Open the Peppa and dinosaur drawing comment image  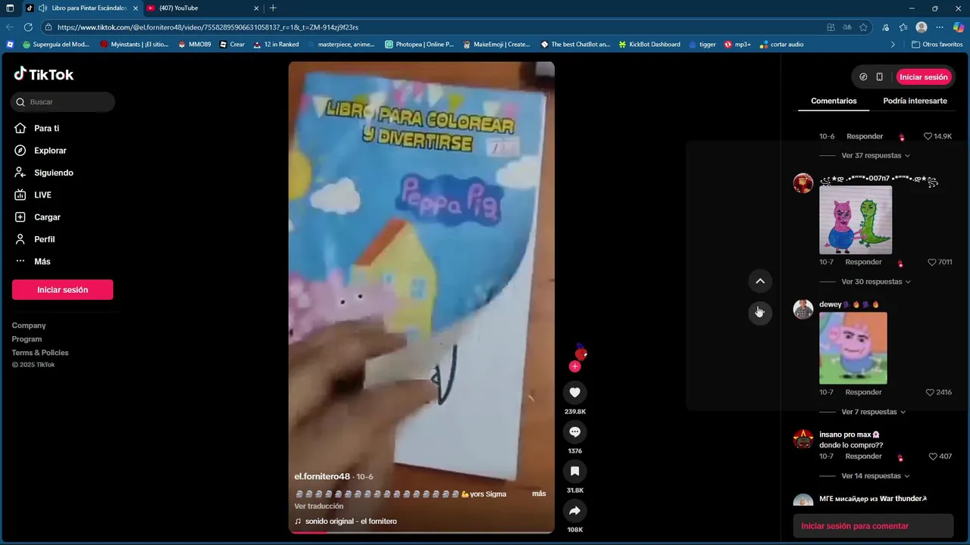pyautogui.click(x=856, y=220)
